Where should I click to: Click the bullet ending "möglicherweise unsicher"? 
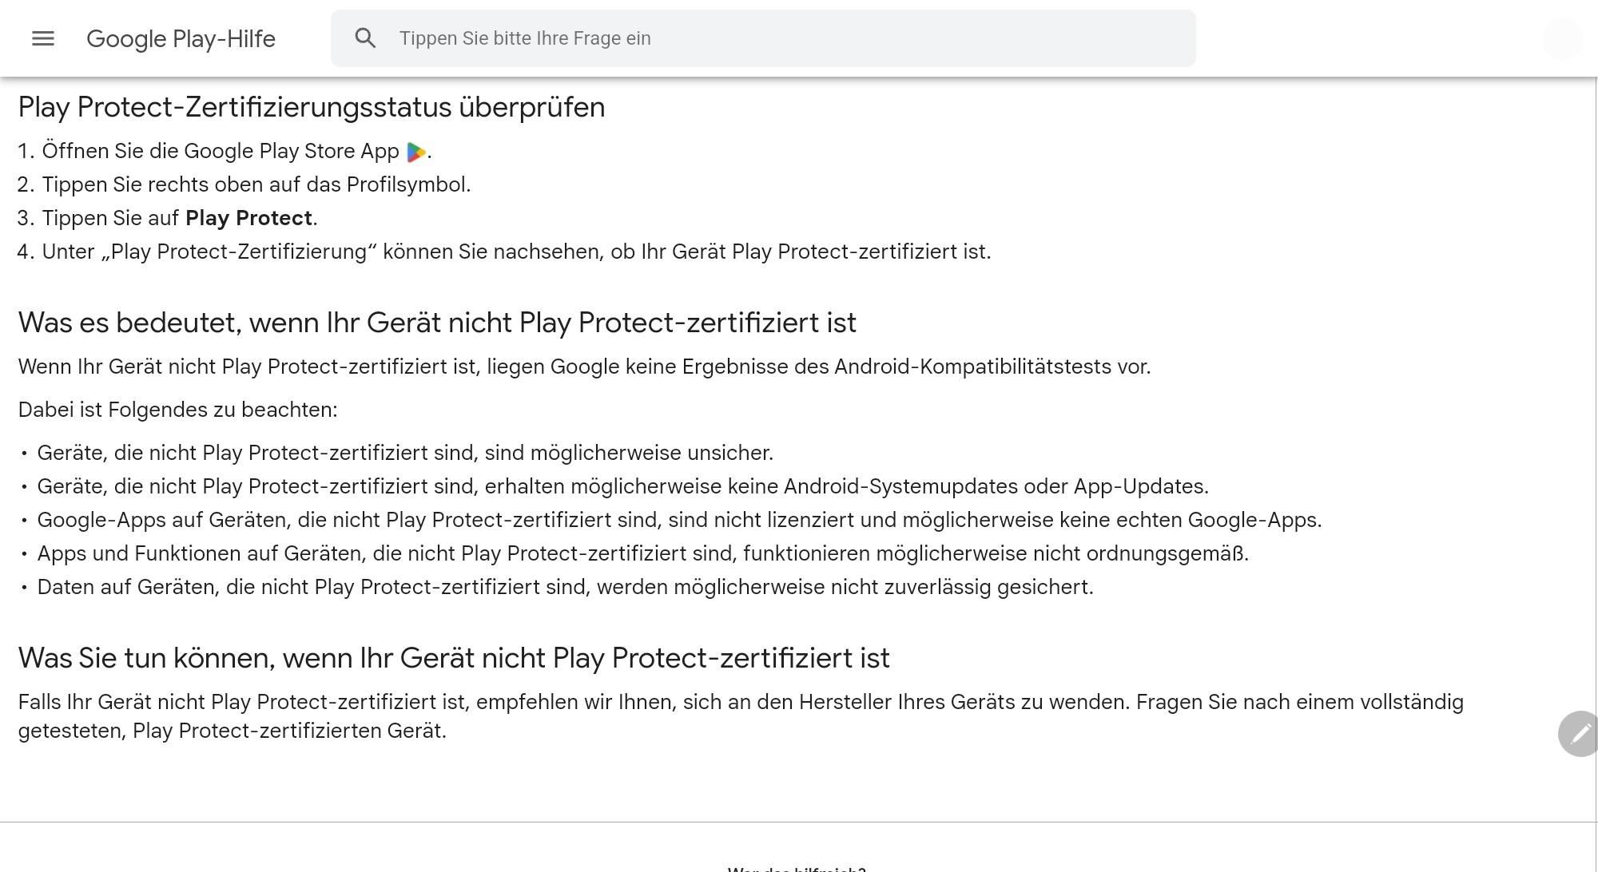(405, 453)
